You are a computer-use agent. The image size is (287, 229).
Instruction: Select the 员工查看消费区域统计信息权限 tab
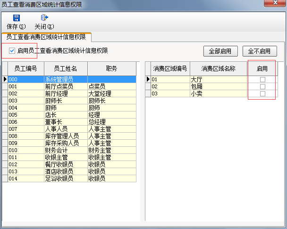pos(46,37)
